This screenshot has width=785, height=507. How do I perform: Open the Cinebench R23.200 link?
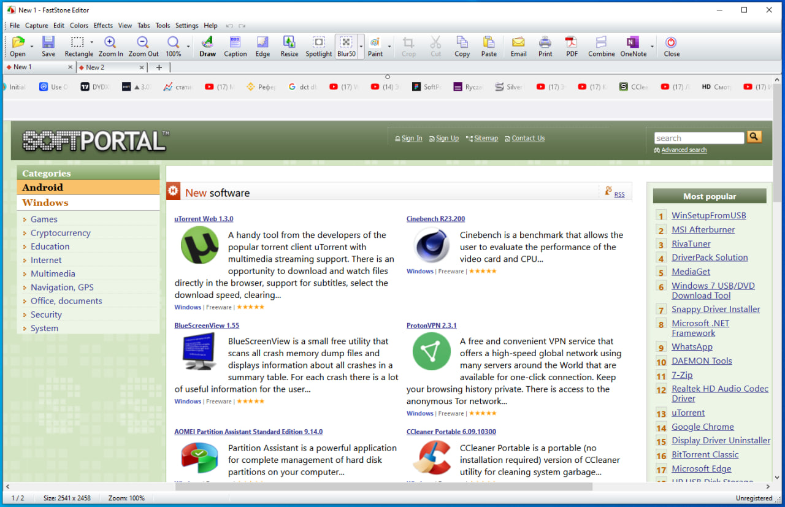(x=435, y=219)
